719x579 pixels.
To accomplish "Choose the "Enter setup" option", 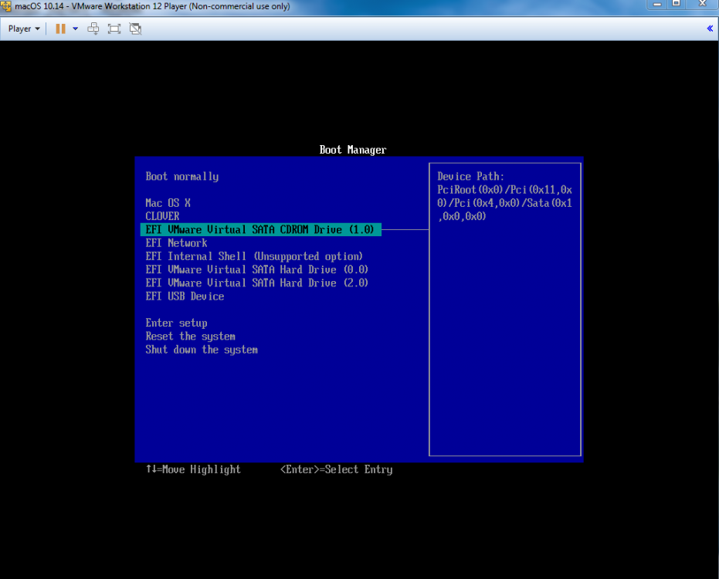I will [177, 323].
